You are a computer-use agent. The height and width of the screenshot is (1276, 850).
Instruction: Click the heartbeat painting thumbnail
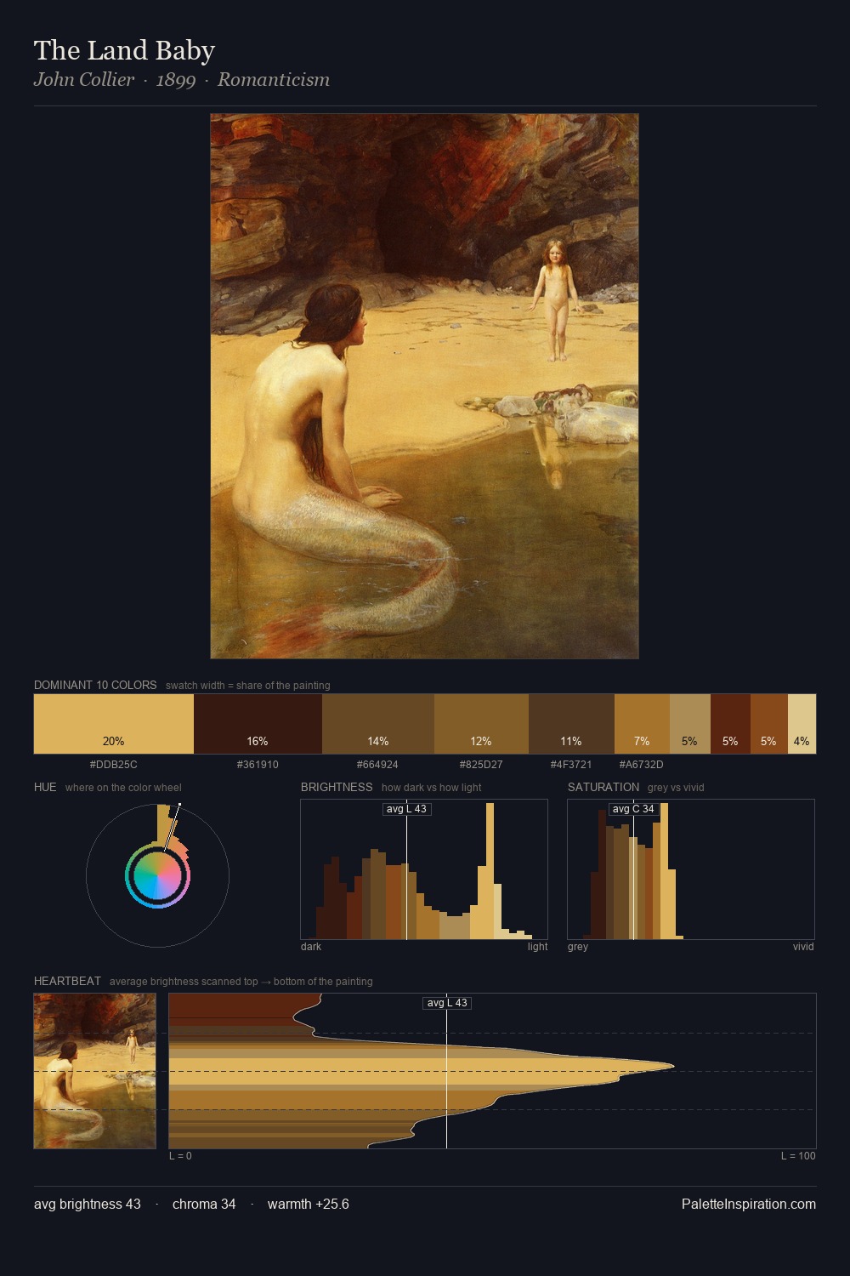click(x=95, y=1071)
